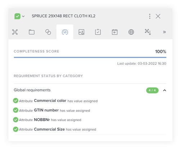The width and height of the screenshot is (180, 150).
Task: Open the folder categories tab icon
Action: [32, 32]
